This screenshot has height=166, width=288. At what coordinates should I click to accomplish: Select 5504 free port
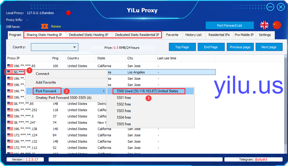pyautogui.click(x=124, y=117)
